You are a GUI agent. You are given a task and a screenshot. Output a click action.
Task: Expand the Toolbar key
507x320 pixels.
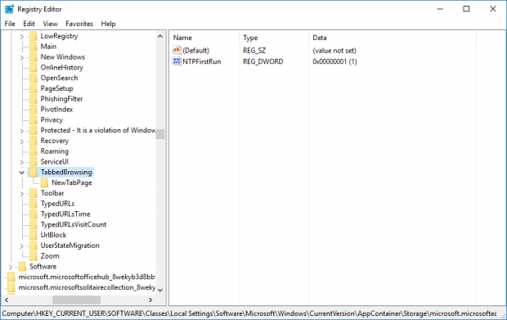pos(21,194)
